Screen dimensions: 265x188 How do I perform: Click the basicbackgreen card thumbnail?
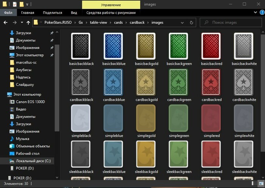click(178, 46)
